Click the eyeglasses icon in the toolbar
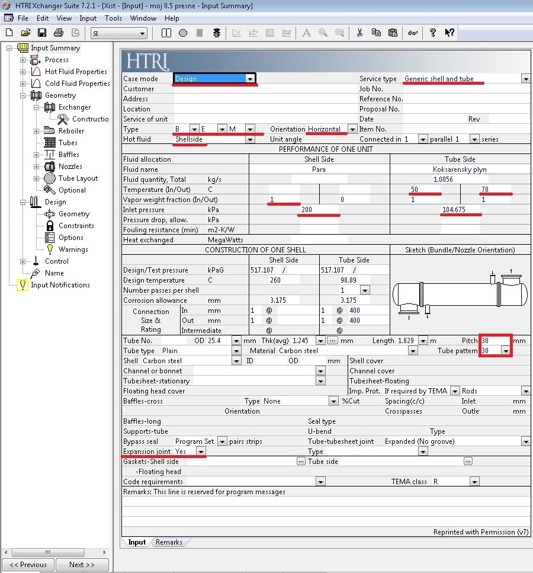This screenshot has width=533, height=573. click(x=413, y=33)
